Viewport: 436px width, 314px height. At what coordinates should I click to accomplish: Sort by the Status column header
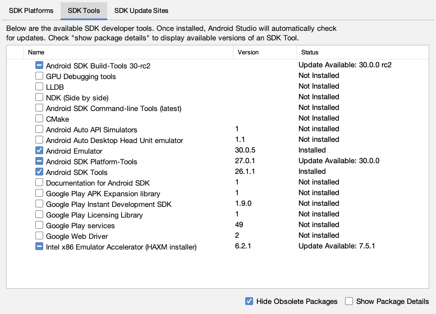point(362,52)
